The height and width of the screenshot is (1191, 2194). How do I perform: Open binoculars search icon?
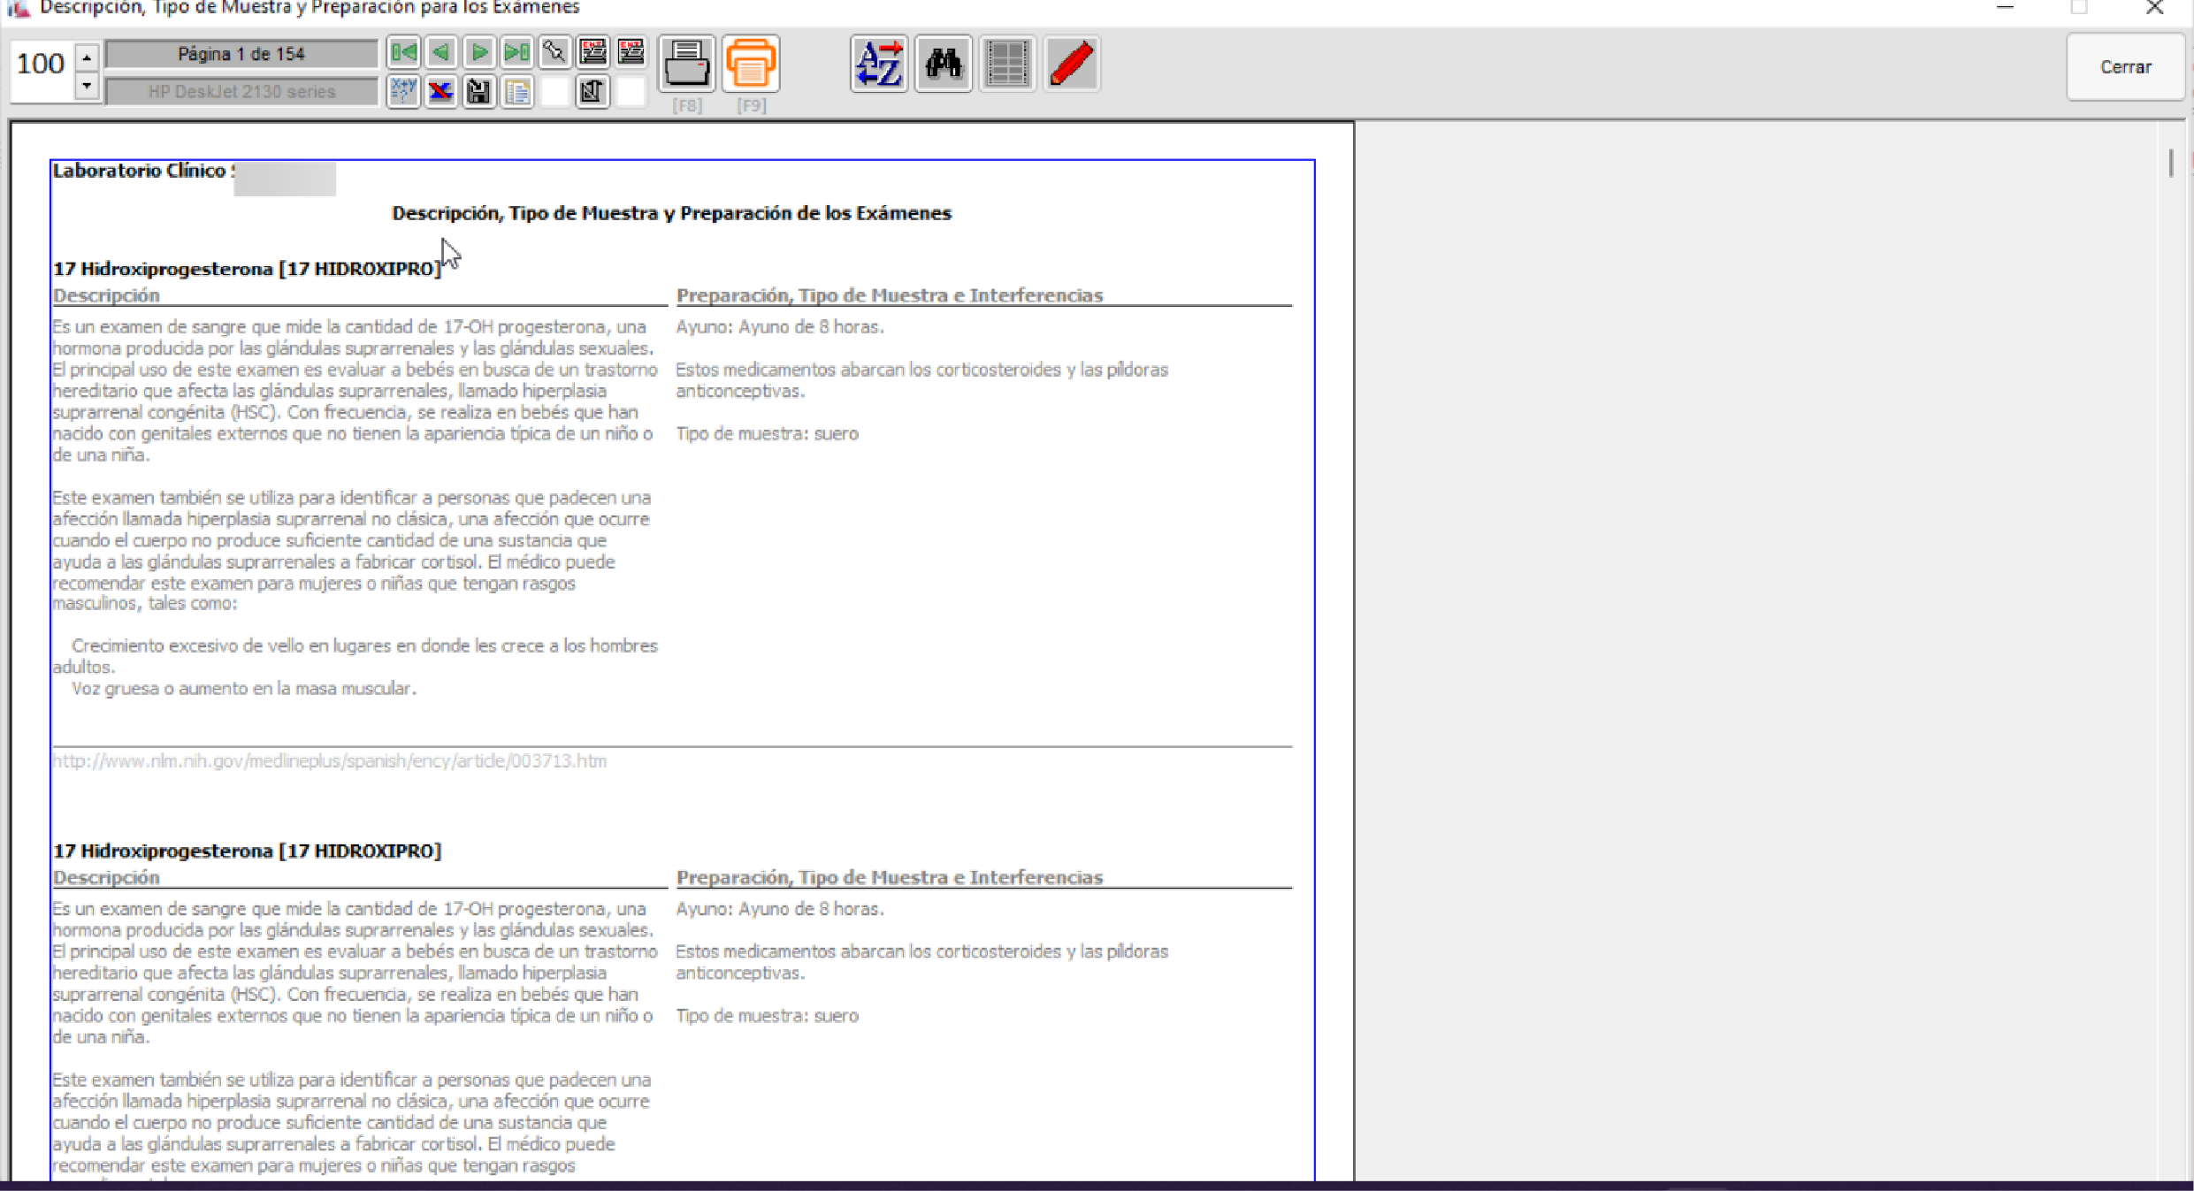click(x=944, y=64)
